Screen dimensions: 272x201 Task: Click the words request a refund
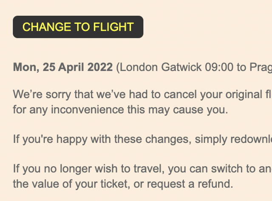click(190, 184)
